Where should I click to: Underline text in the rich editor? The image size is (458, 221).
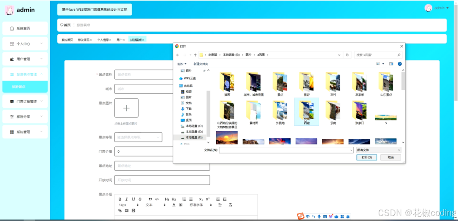click(133, 199)
